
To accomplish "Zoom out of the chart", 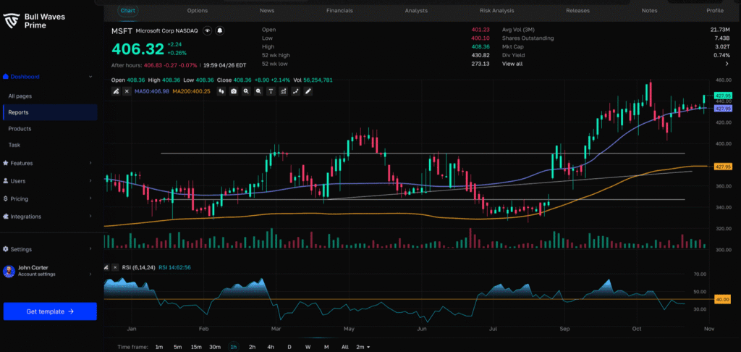I will 258,91.
